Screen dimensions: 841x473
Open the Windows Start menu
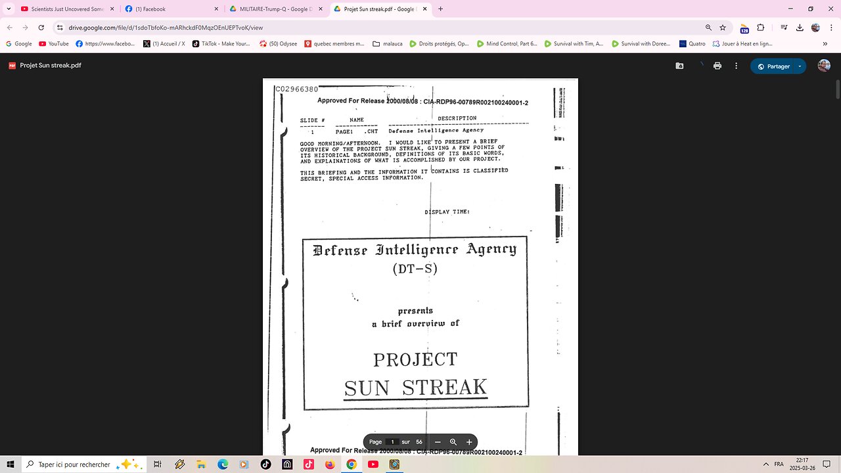[10, 464]
